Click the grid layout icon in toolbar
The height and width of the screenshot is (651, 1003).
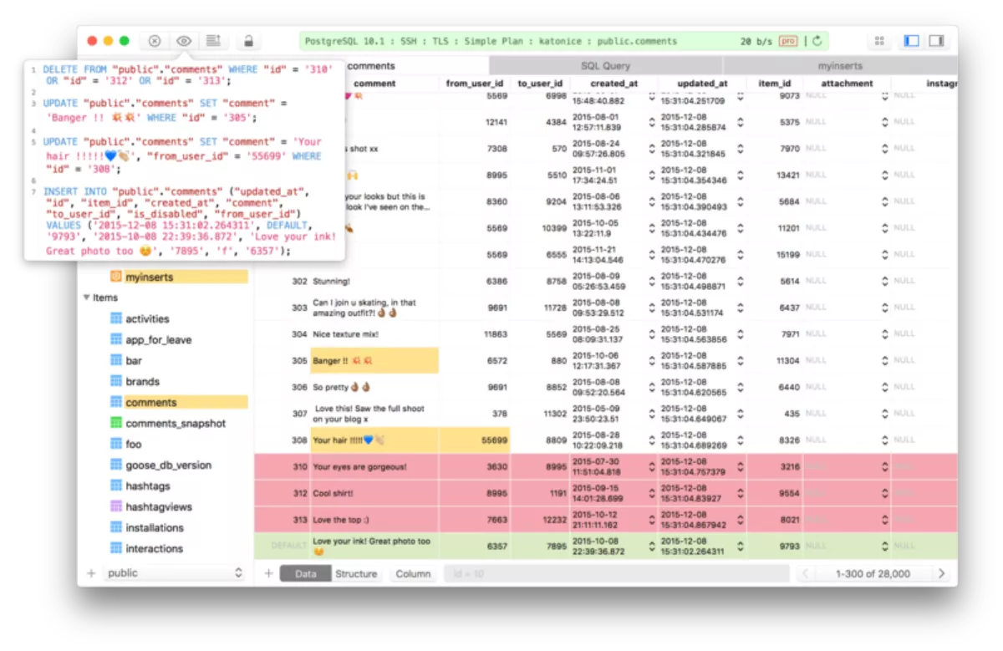879,40
